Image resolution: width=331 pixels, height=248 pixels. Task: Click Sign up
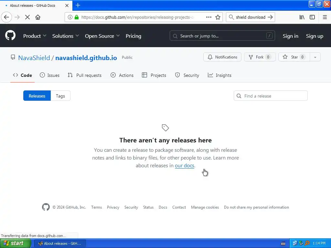(x=315, y=36)
